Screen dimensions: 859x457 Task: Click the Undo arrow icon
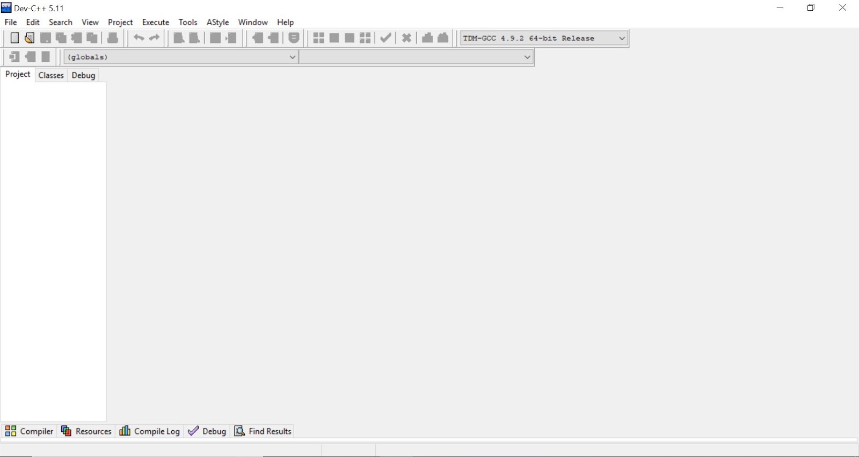click(x=139, y=38)
